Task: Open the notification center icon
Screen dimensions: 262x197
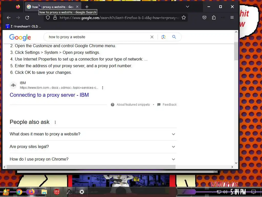Action: (254, 192)
